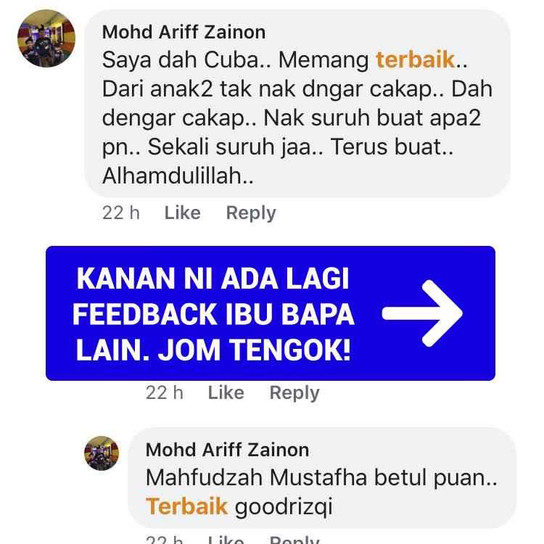
Task: Like the first comment about terbaik
Action: pos(183,213)
